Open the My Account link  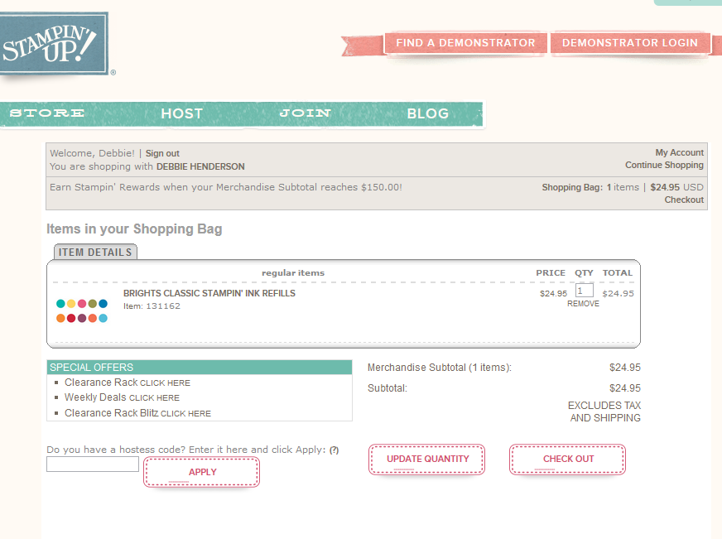(x=679, y=152)
